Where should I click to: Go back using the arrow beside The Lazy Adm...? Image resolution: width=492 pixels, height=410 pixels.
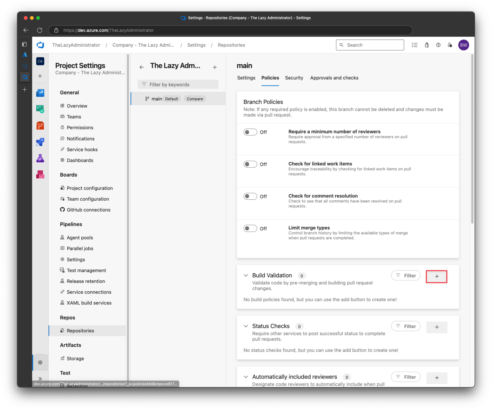(x=142, y=67)
